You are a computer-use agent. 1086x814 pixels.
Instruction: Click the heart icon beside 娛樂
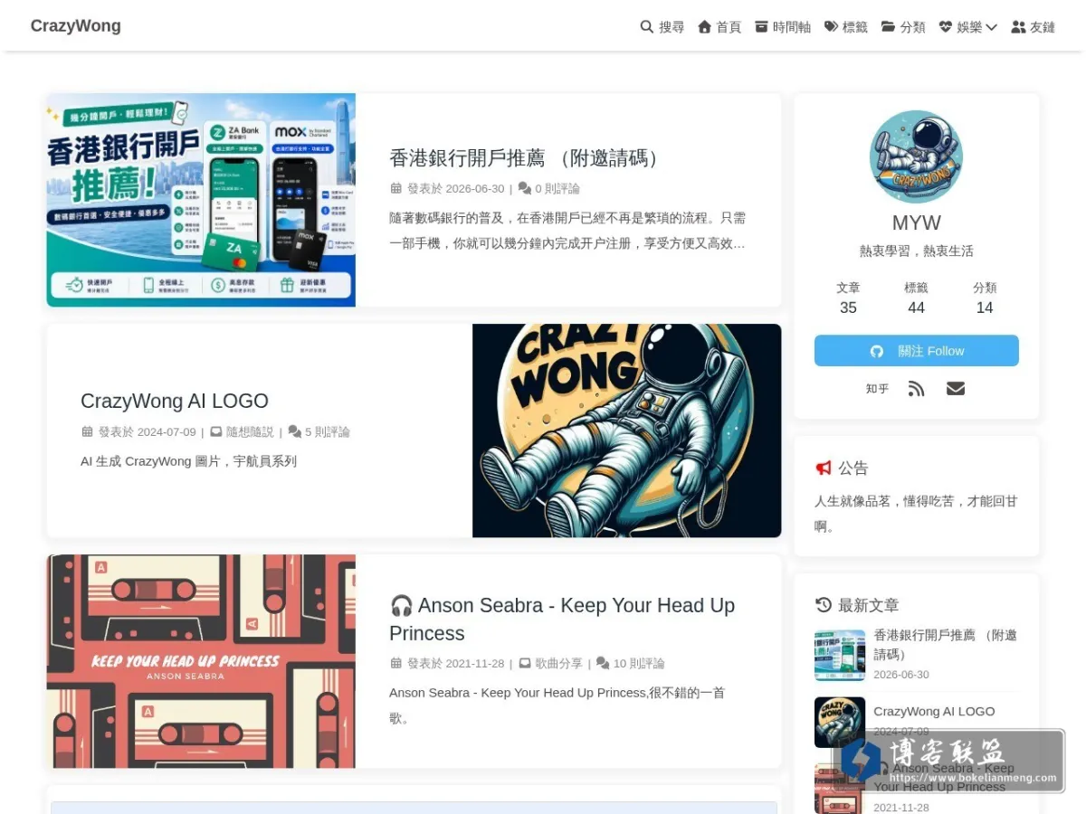click(945, 27)
